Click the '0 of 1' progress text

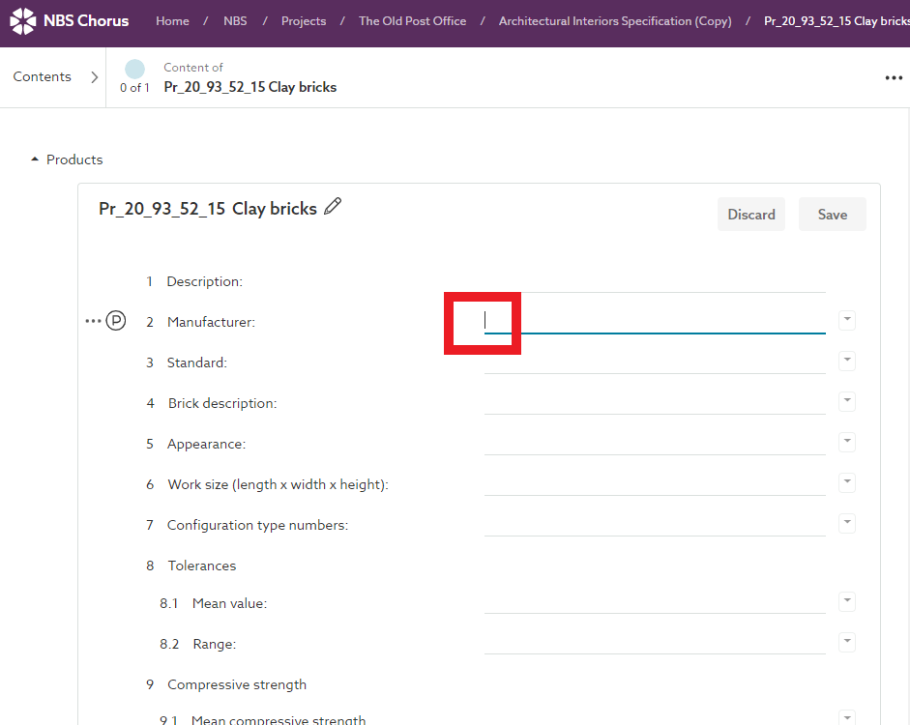(x=134, y=88)
